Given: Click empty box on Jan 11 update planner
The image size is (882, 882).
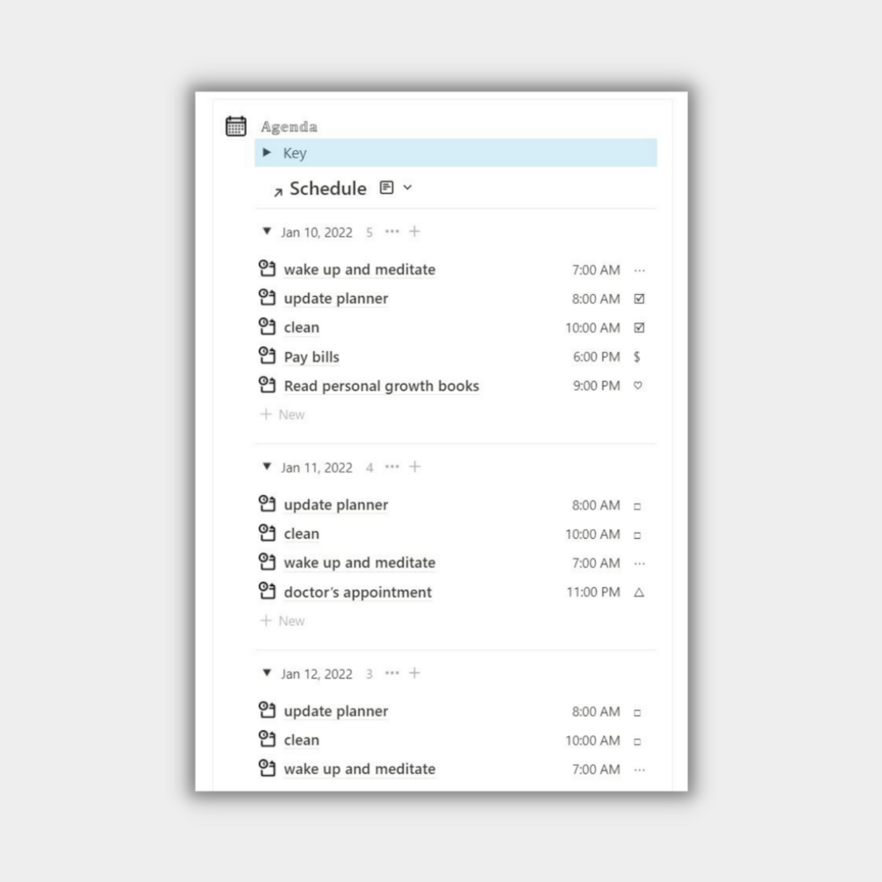Looking at the screenshot, I should point(637,506).
